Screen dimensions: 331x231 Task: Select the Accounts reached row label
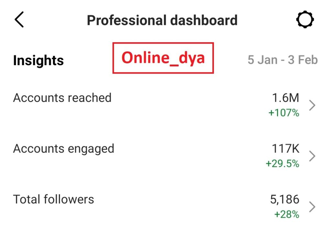(x=62, y=98)
